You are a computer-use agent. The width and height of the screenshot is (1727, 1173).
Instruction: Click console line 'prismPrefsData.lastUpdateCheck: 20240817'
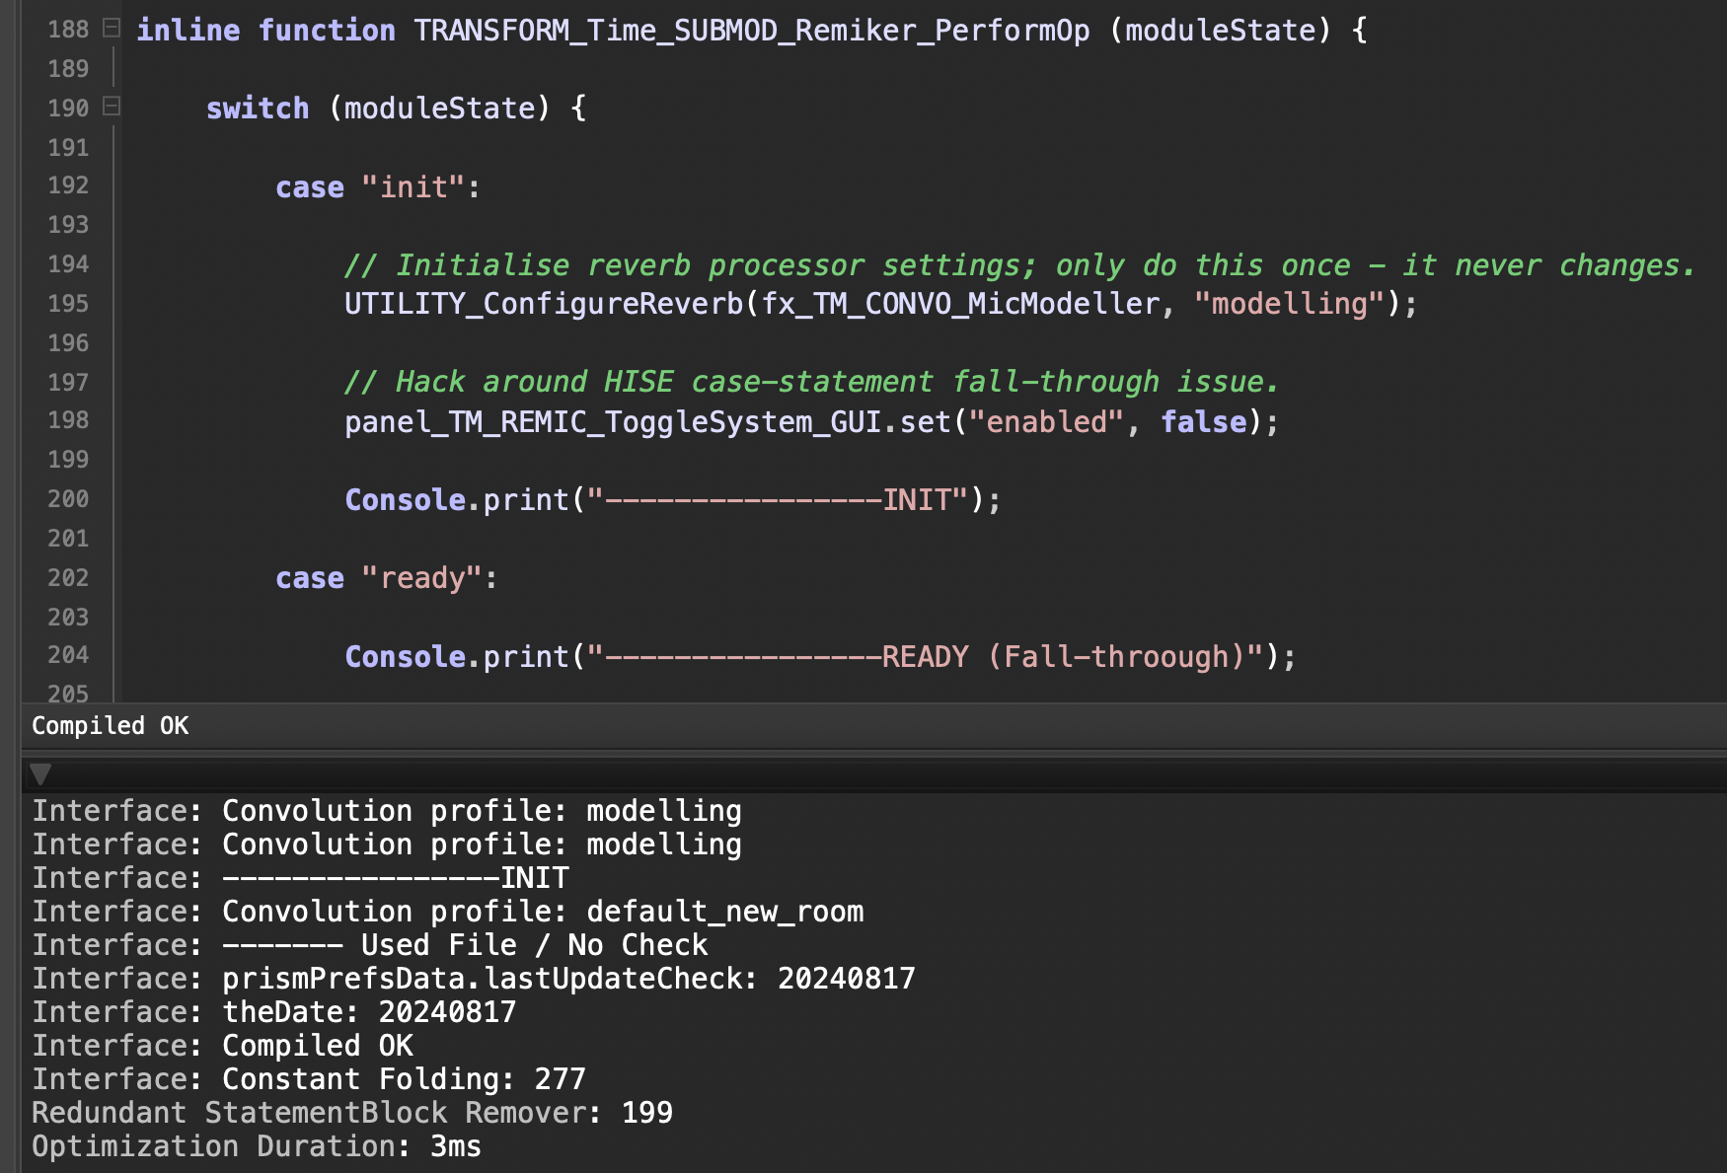[474, 979]
